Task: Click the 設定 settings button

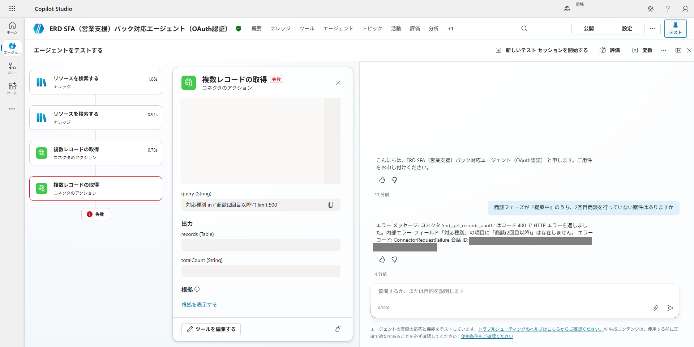Action: pyautogui.click(x=627, y=29)
